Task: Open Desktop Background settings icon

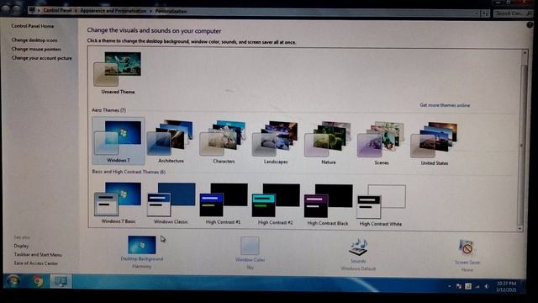Action: [142, 245]
